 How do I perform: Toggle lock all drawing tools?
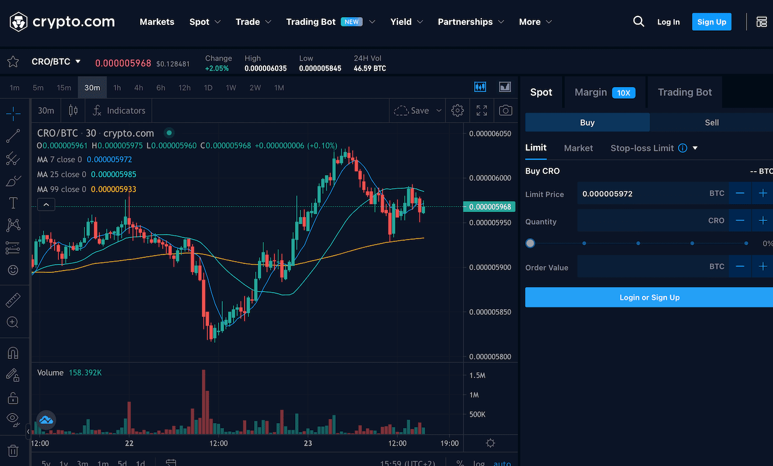[x=13, y=398]
